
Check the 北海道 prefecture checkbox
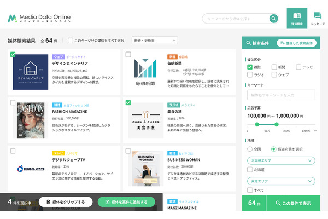coord(250,170)
